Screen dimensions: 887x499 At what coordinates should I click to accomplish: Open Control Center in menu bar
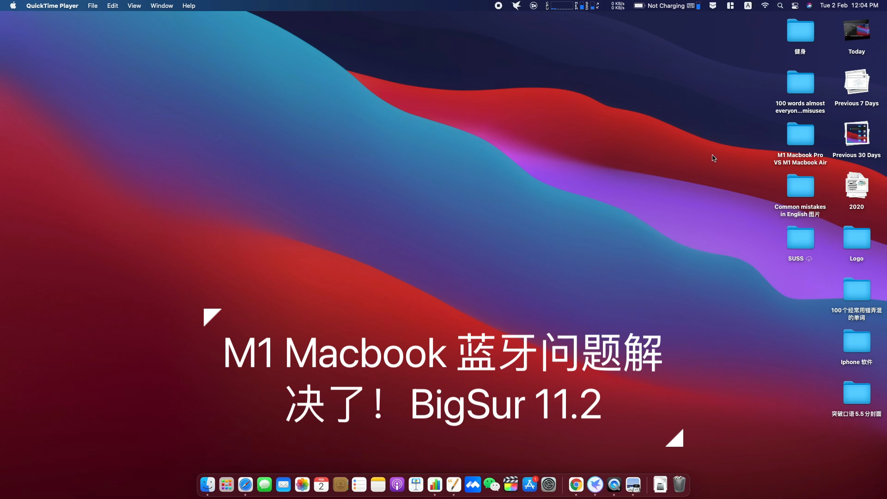point(795,6)
